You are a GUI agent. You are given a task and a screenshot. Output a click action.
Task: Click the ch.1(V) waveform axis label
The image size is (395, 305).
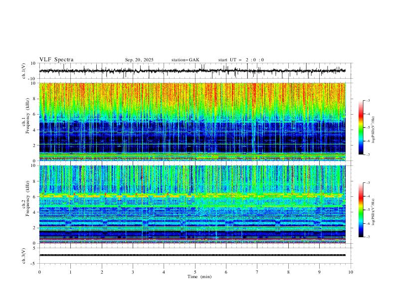pos(24,71)
